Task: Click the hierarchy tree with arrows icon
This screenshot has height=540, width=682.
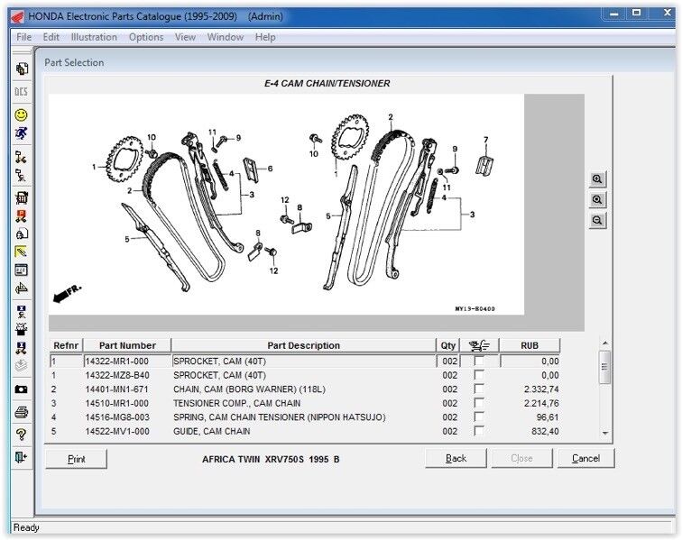Action: tap(22, 157)
